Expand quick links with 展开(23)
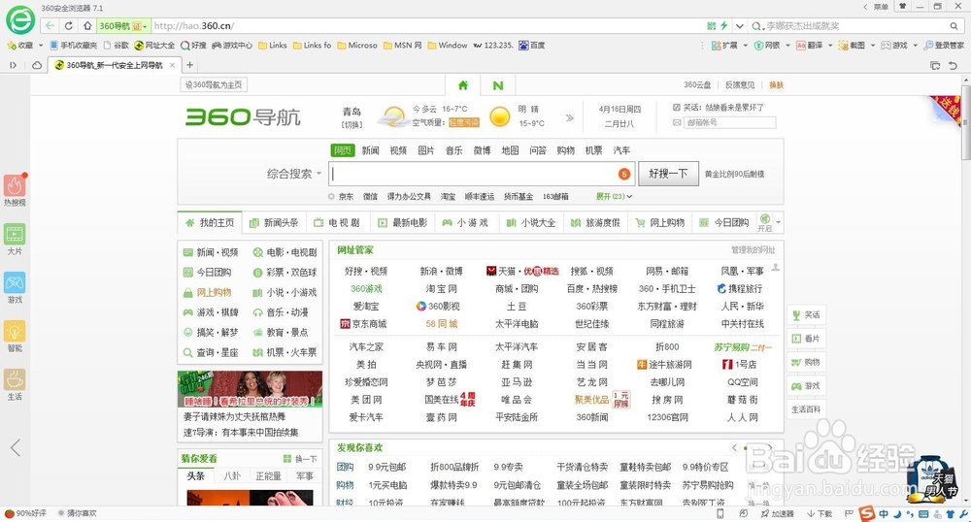Image resolution: width=971 pixels, height=522 pixels. coord(614,196)
